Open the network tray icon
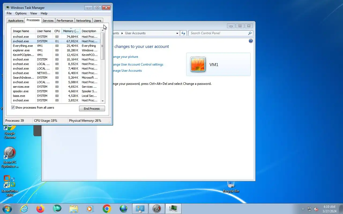343x214 pixels. (x=310, y=209)
